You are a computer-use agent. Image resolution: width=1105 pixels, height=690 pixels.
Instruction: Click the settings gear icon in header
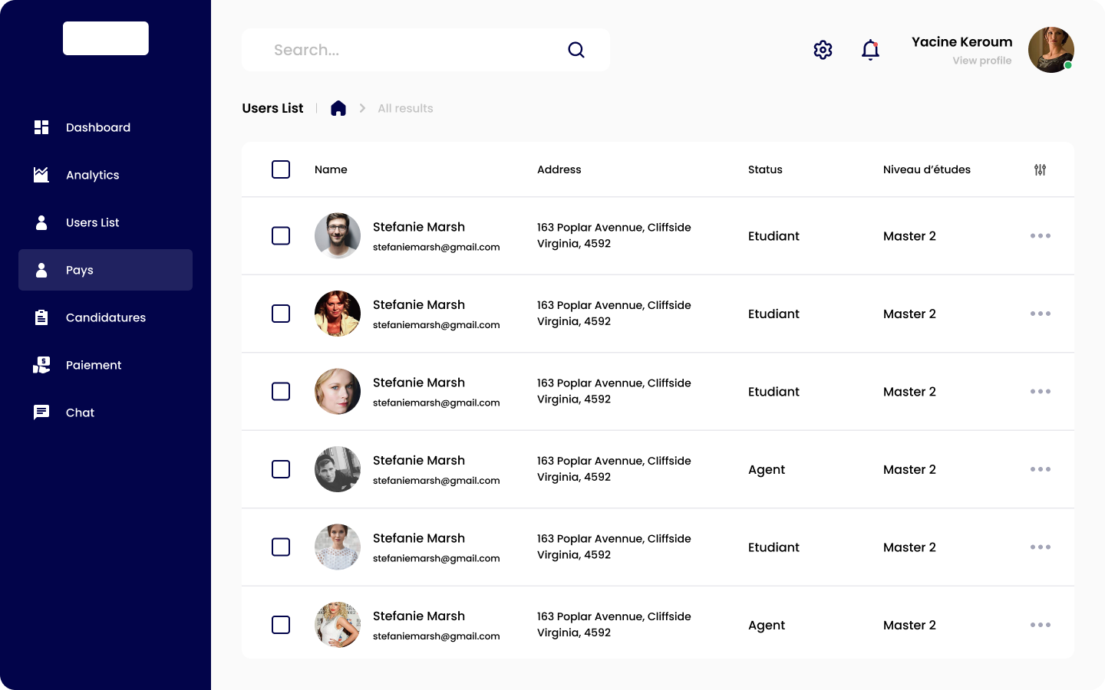823,50
